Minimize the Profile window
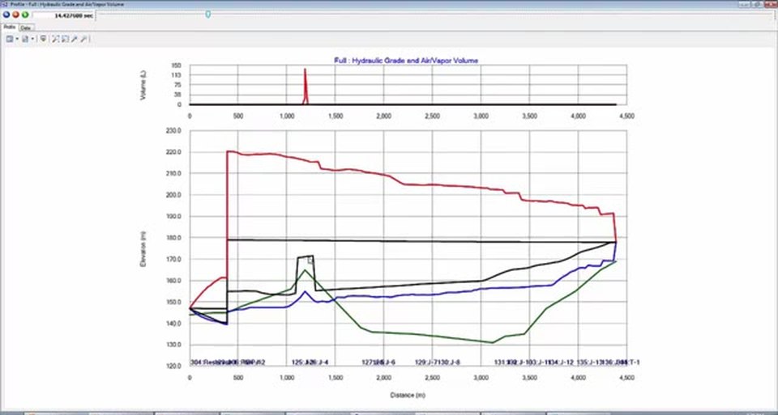778x415 pixels. pos(745,4)
